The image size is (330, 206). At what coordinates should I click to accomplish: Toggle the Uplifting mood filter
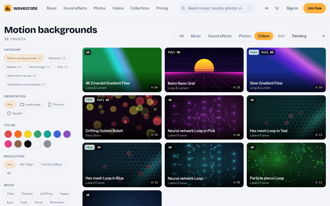[x=46, y=194]
